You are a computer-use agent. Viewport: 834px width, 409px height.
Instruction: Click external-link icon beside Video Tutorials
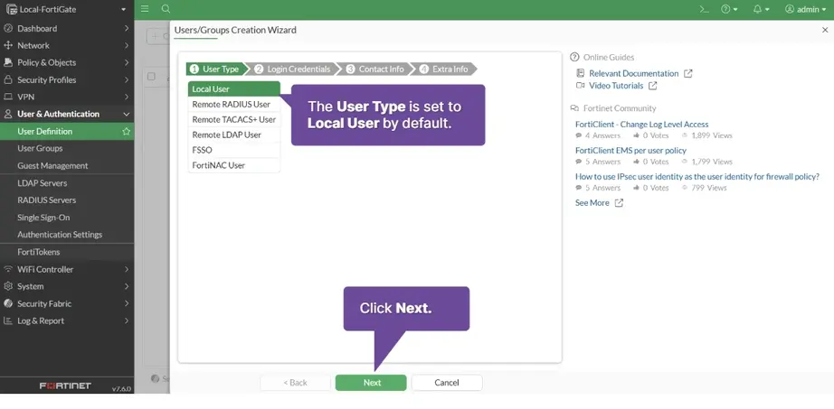[652, 86]
